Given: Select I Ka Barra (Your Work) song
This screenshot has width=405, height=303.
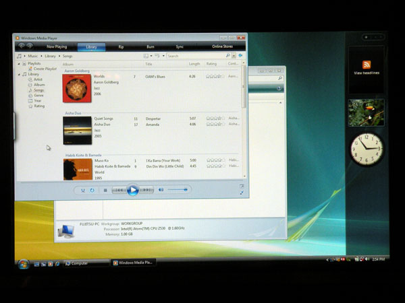Looking at the screenshot, I should [186, 160].
